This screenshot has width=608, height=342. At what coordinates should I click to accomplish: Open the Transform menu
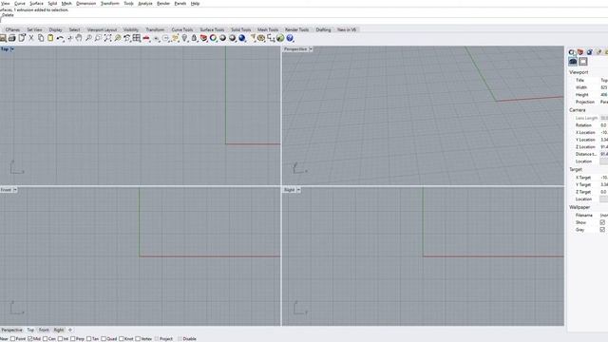pos(110,3)
